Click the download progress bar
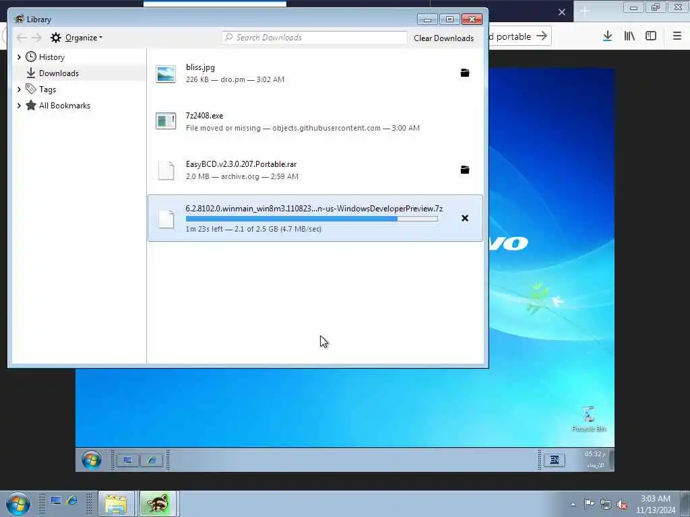 pos(311,219)
